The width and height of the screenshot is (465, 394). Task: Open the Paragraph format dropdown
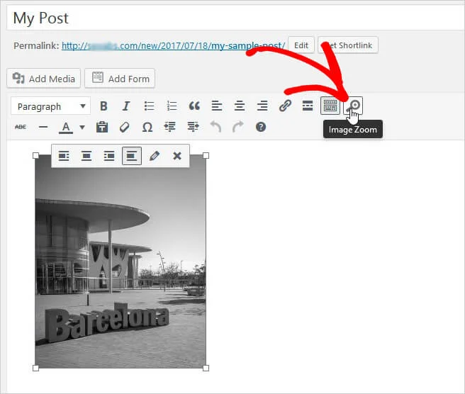point(50,106)
